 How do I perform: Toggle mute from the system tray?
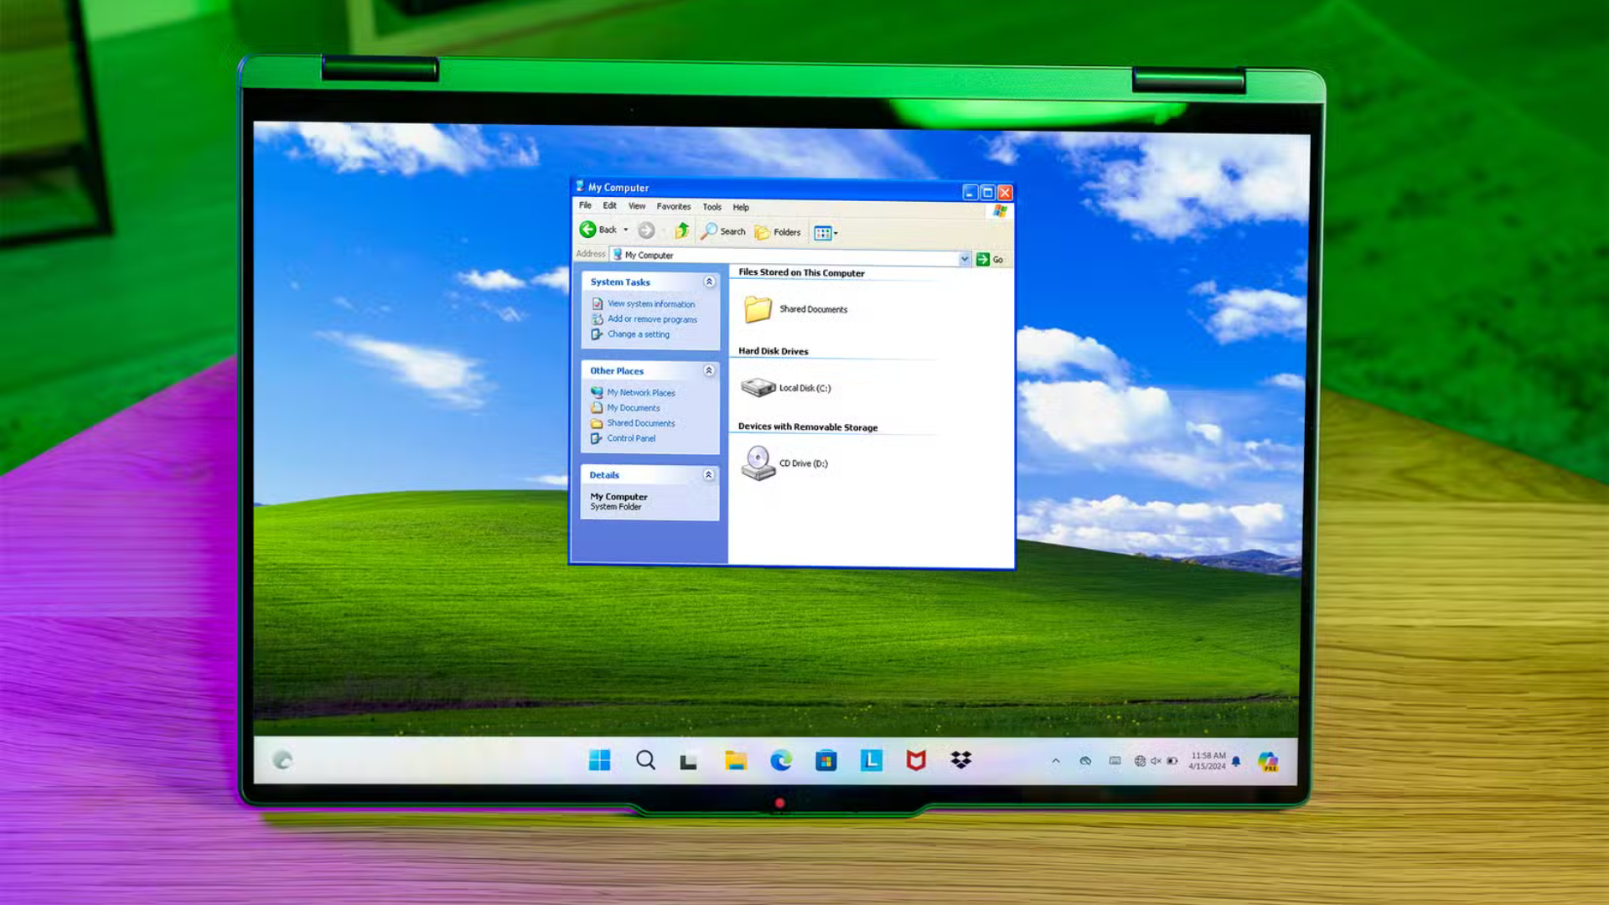tap(1156, 761)
